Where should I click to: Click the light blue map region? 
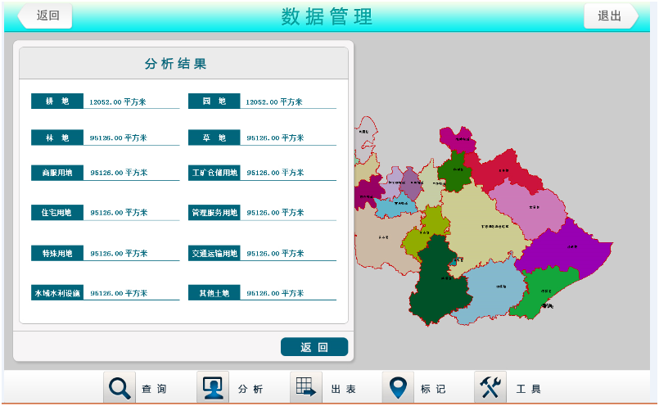tap(495, 288)
